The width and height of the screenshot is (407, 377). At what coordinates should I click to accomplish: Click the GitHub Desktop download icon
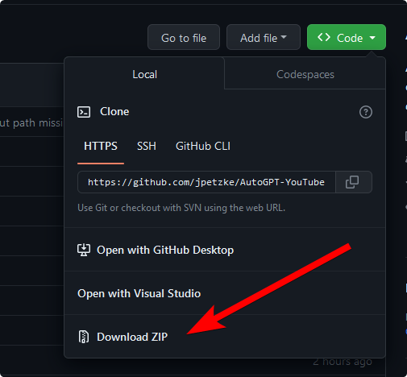click(84, 250)
